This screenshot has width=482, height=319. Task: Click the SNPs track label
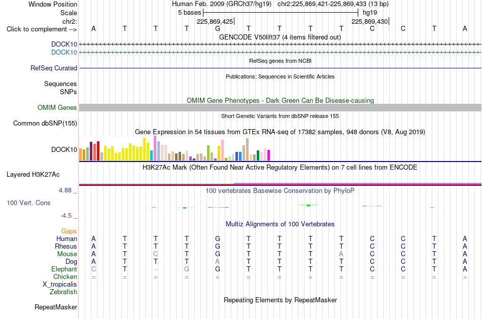[68, 92]
